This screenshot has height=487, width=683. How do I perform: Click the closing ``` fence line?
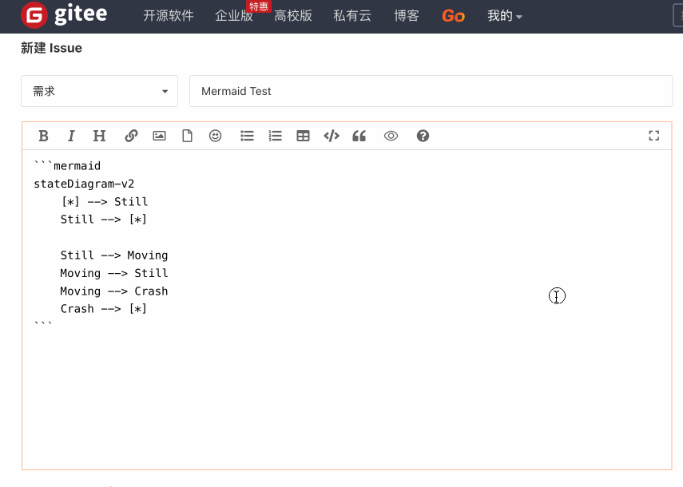click(43, 325)
